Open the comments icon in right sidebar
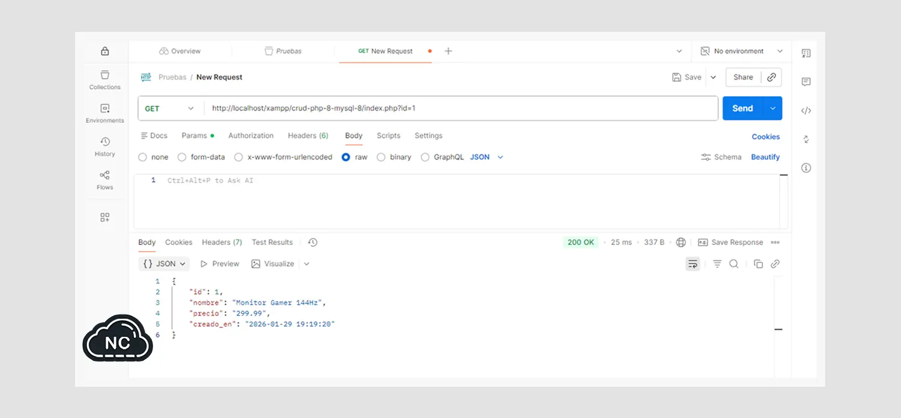This screenshot has width=901, height=418. 806,82
